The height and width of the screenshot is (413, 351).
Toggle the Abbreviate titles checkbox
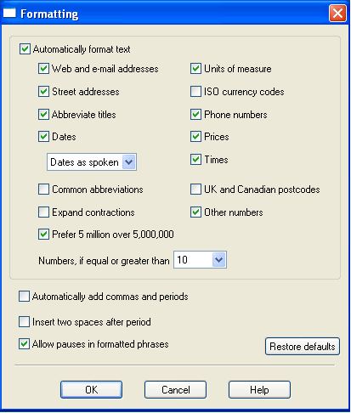(x=43, y=115)
